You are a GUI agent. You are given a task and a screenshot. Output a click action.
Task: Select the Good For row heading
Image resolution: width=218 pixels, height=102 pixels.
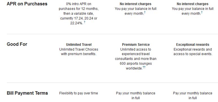point(17,44)
